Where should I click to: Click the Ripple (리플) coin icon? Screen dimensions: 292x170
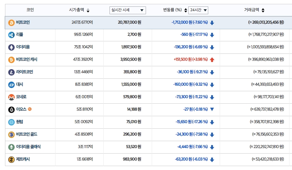[x=11, y=35]
